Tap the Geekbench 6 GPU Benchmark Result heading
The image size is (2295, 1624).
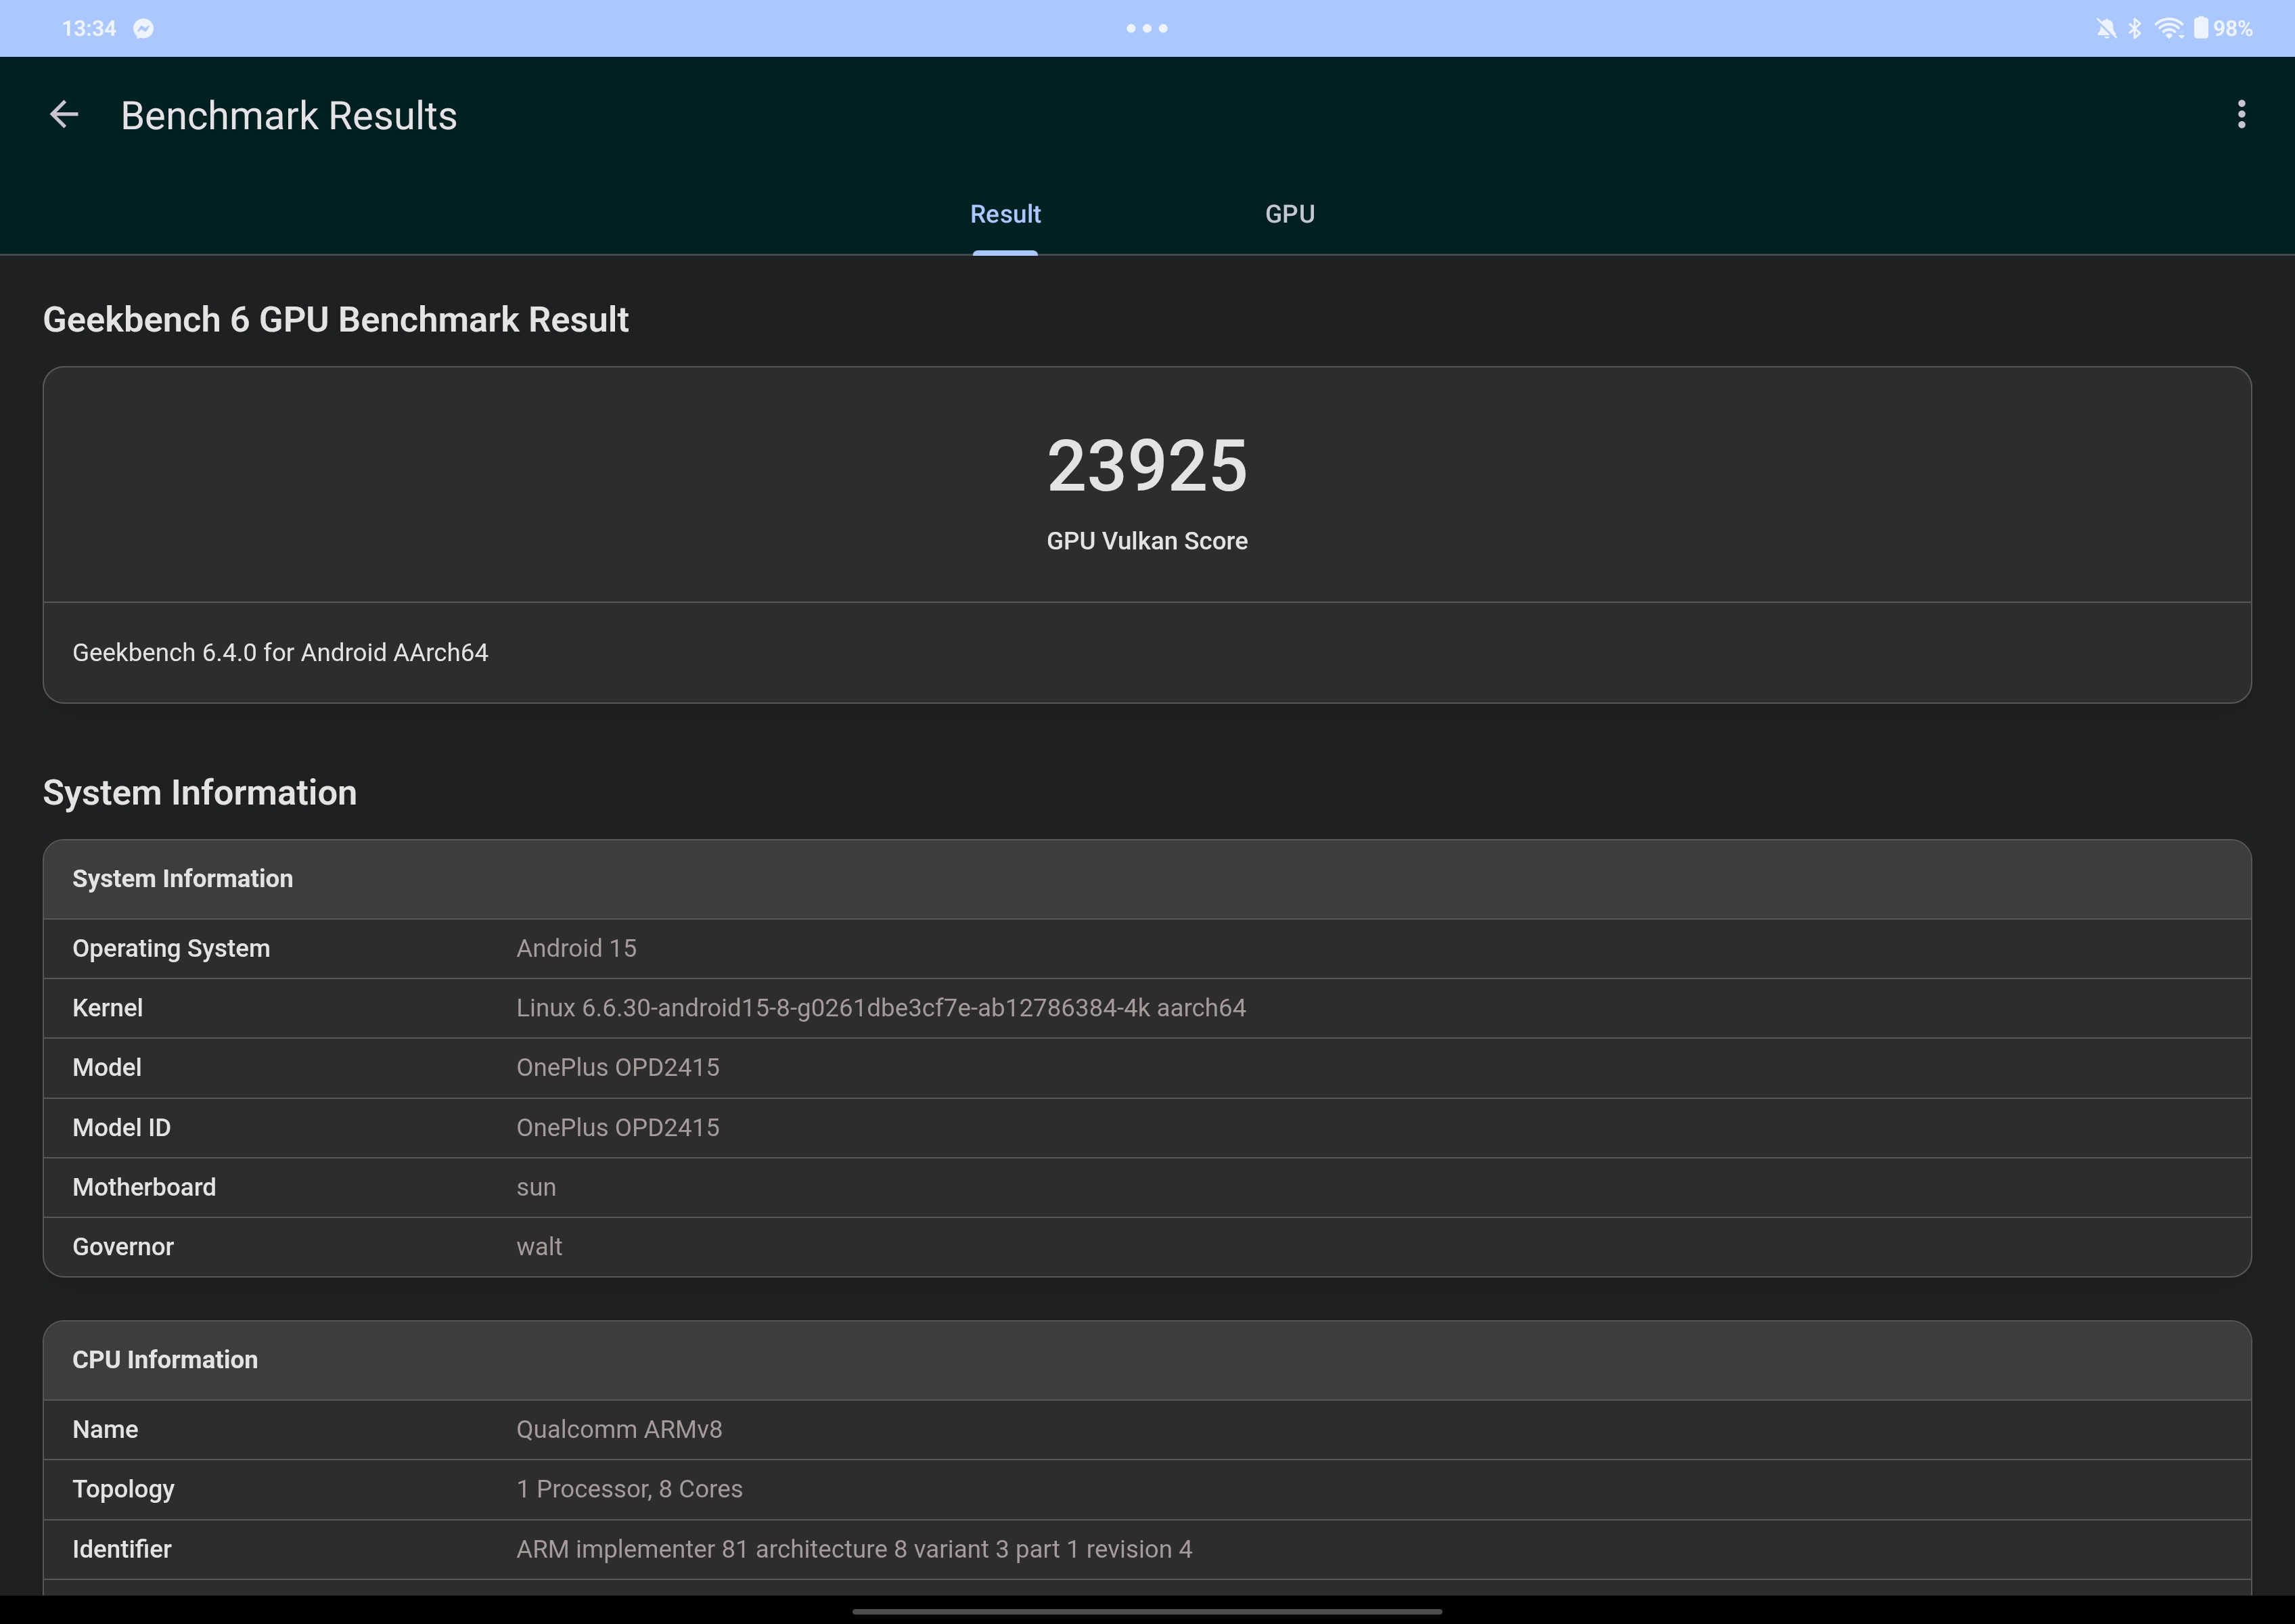click(336, 320)
